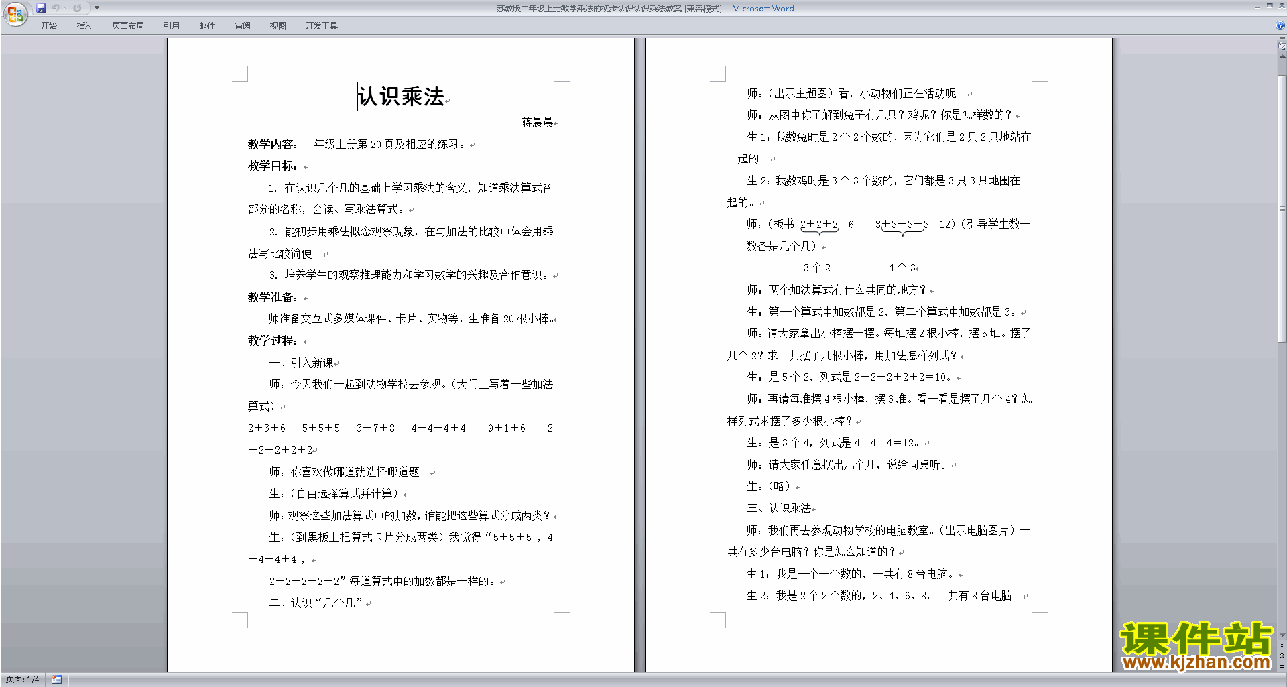Screen dimensions: 1287x687
Task: Click the line 生:是3个4,列式是4+4+4=12
Action: 834,442
